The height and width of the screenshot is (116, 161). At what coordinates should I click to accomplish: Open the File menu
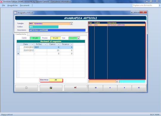pos(3,5)
